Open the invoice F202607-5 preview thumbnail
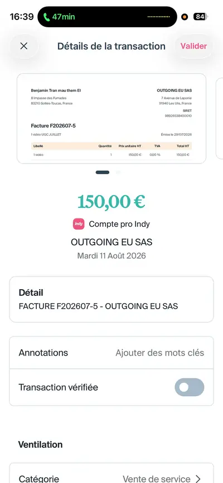The image size is (223, 483). [x=111, y=119]
